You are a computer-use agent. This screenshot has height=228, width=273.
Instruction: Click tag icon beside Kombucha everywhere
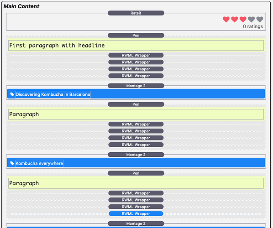tap(12, 163)
